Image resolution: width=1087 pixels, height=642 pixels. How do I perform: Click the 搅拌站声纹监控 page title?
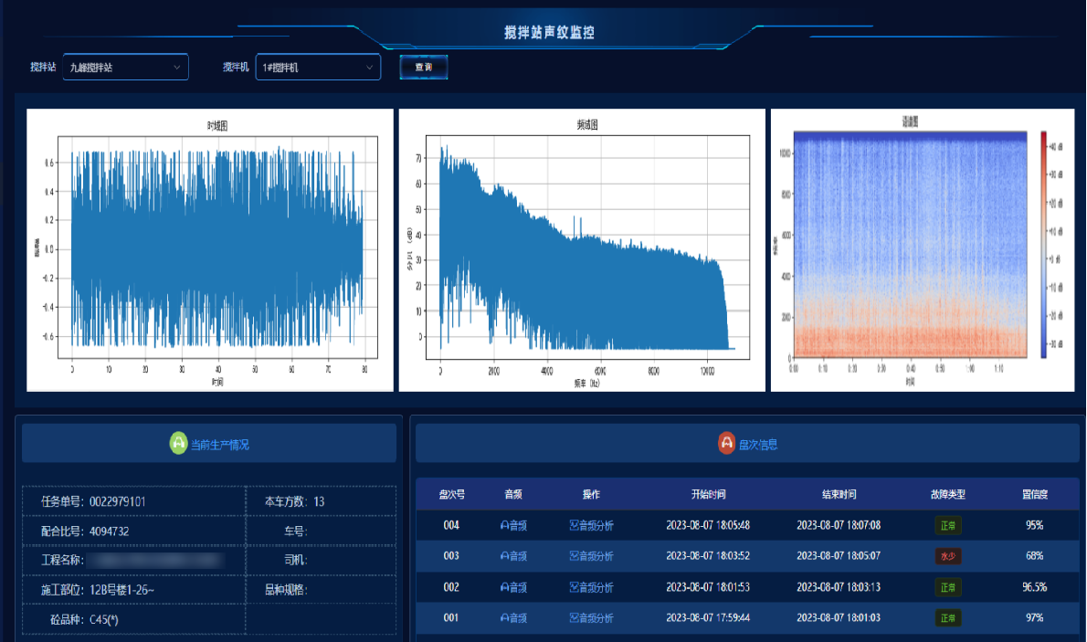(x=548, y=32)
